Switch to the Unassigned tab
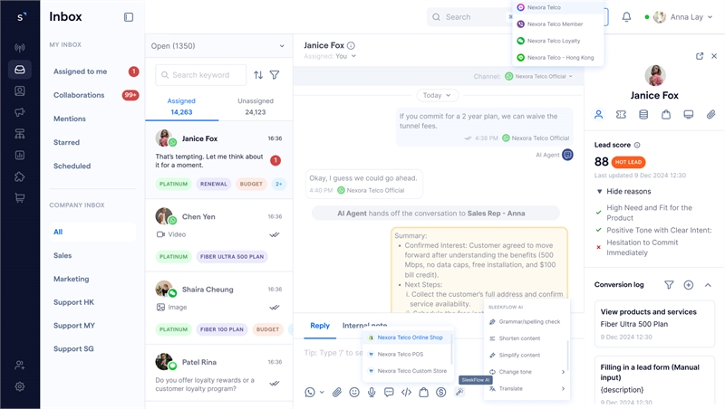The image size is (725, 409). [x=256, y=106]
